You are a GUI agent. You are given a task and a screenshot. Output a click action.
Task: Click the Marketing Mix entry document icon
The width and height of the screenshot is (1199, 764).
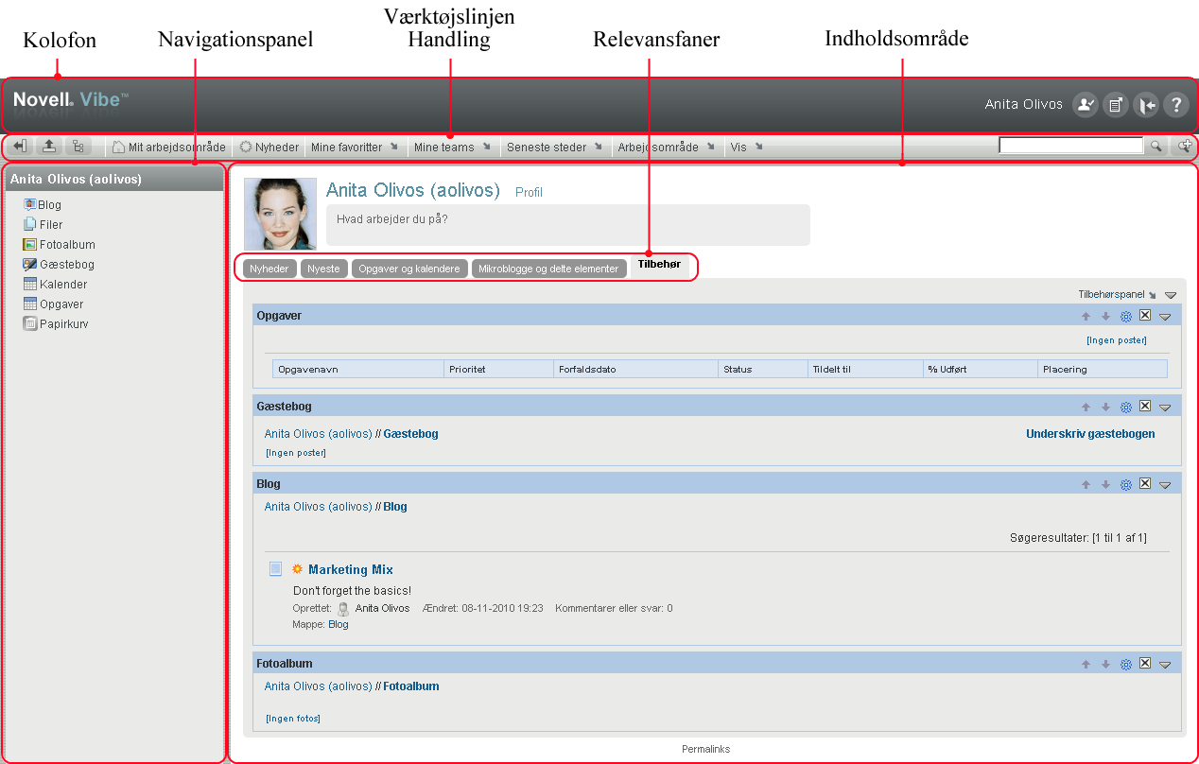pyautogui.click(x=275, y=569)
